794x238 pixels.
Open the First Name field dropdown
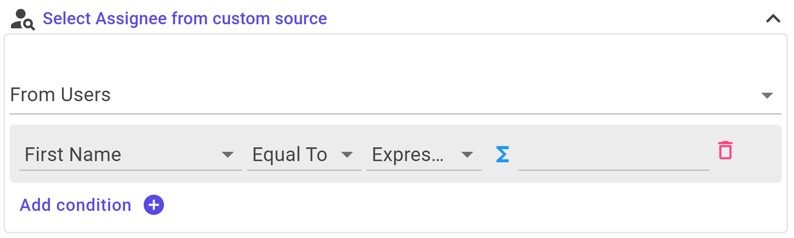point(131,155)
